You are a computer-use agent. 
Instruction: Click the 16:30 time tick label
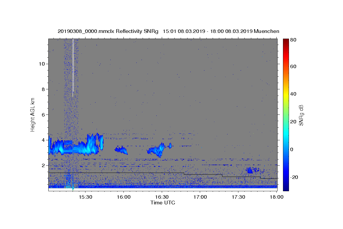click(162, 197)
